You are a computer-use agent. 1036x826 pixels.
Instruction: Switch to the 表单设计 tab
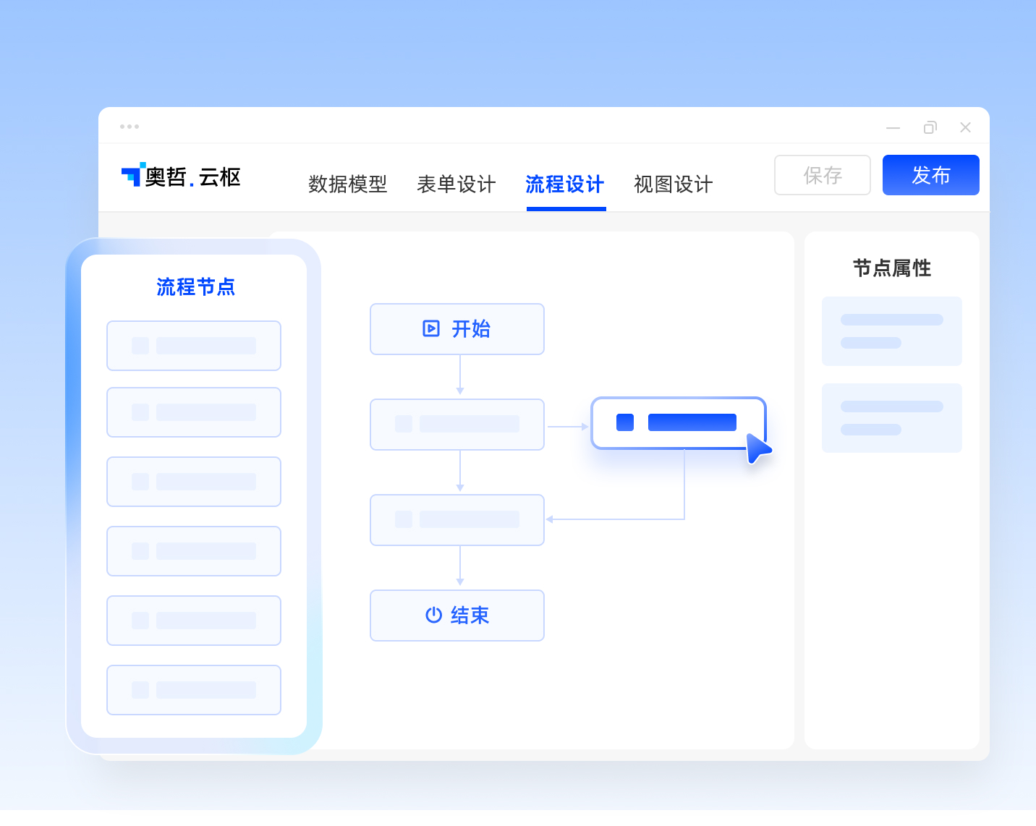pos(457,184)
